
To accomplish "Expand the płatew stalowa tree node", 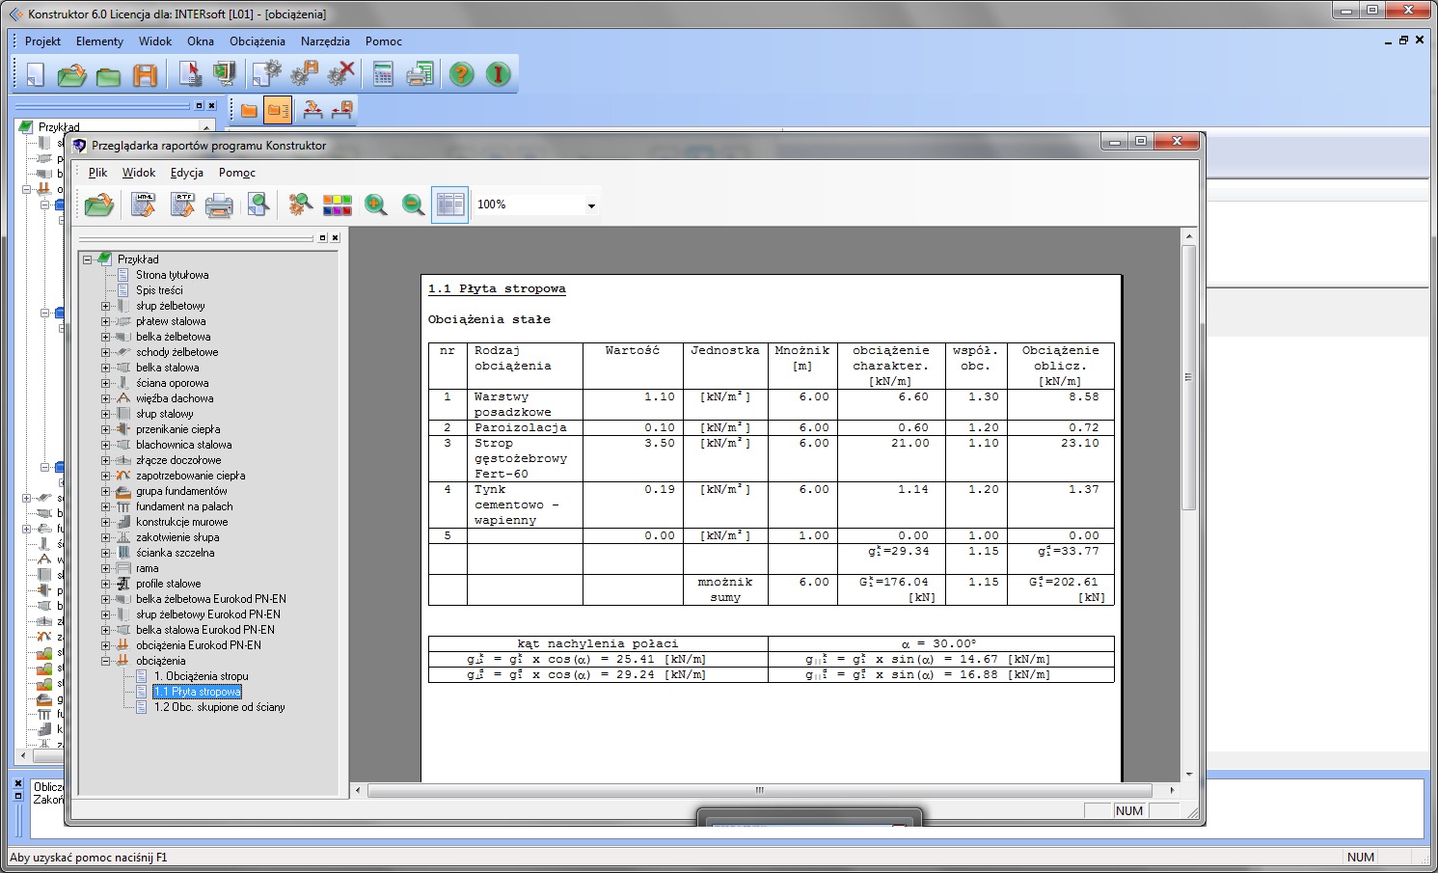I will pos(105,321).
